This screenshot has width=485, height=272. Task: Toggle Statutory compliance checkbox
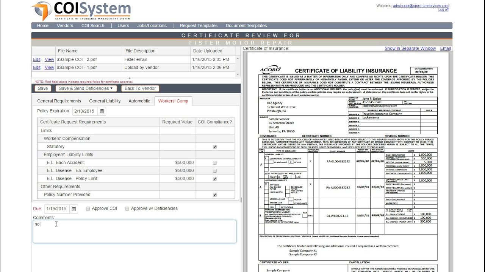pyautogui.click(x=215, y=147)
